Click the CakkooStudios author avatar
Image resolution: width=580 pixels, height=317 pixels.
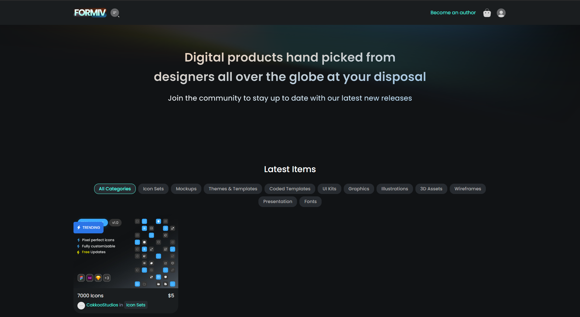coord(81,305)
